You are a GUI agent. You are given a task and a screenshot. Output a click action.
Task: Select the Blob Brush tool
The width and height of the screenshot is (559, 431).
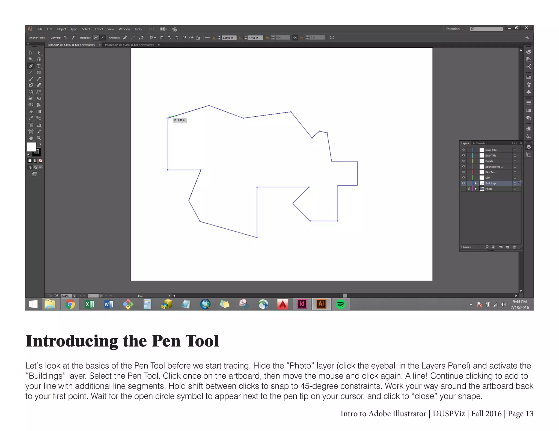click(x=31, y=85)
